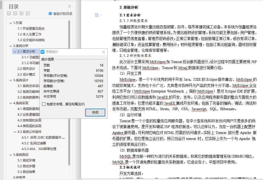The width and height of the screenshot is (263, 180).
Task: Jump to 4.3 控制层的实现 in outline
Action: [x=29, y=120]
